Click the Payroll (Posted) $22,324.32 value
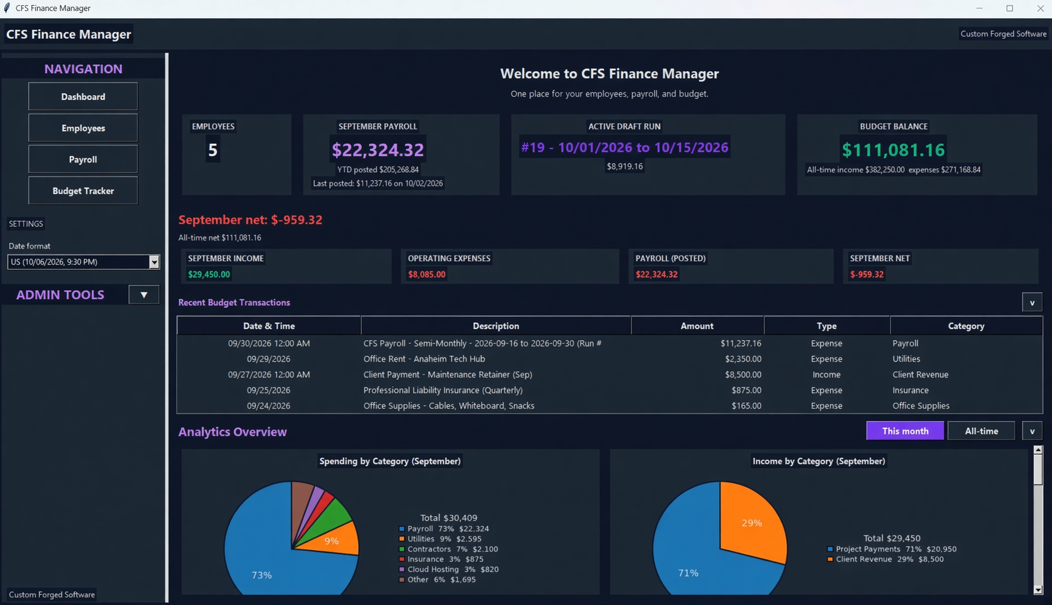This screenshot has height=605, width=1052. (x=656, y=274)
